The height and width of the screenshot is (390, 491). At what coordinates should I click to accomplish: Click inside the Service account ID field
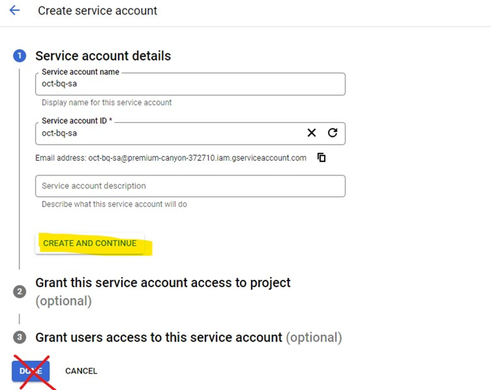pos(169,134)
